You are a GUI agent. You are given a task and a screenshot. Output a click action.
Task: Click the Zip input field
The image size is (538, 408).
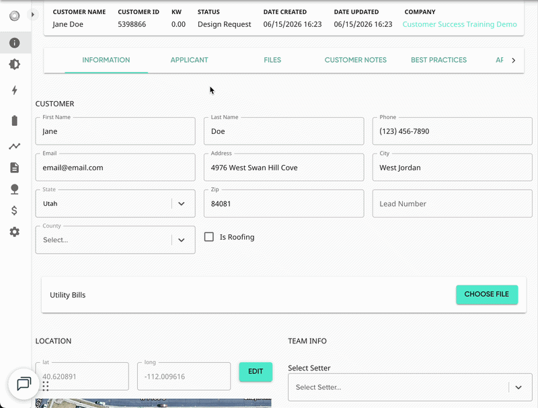click(x=284, y=203)
